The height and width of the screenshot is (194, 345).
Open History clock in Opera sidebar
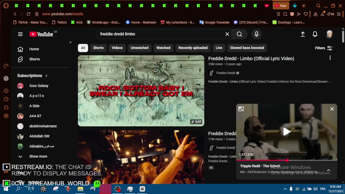[6, 99]
